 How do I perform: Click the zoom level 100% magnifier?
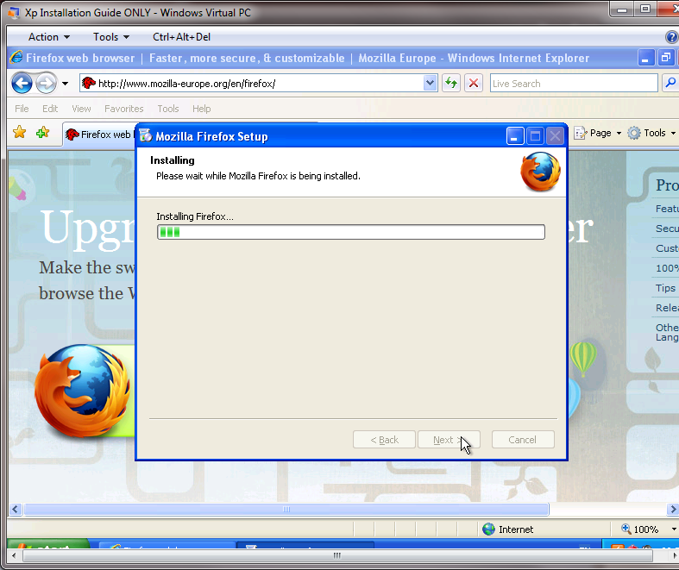[x=626, y=529]
